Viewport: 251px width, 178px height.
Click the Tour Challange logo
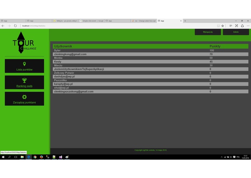(24, 43)
